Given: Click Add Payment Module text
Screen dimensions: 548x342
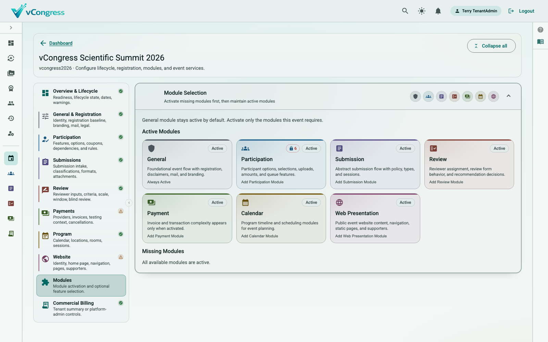Looking at the screenshot, I should [165, 236].
